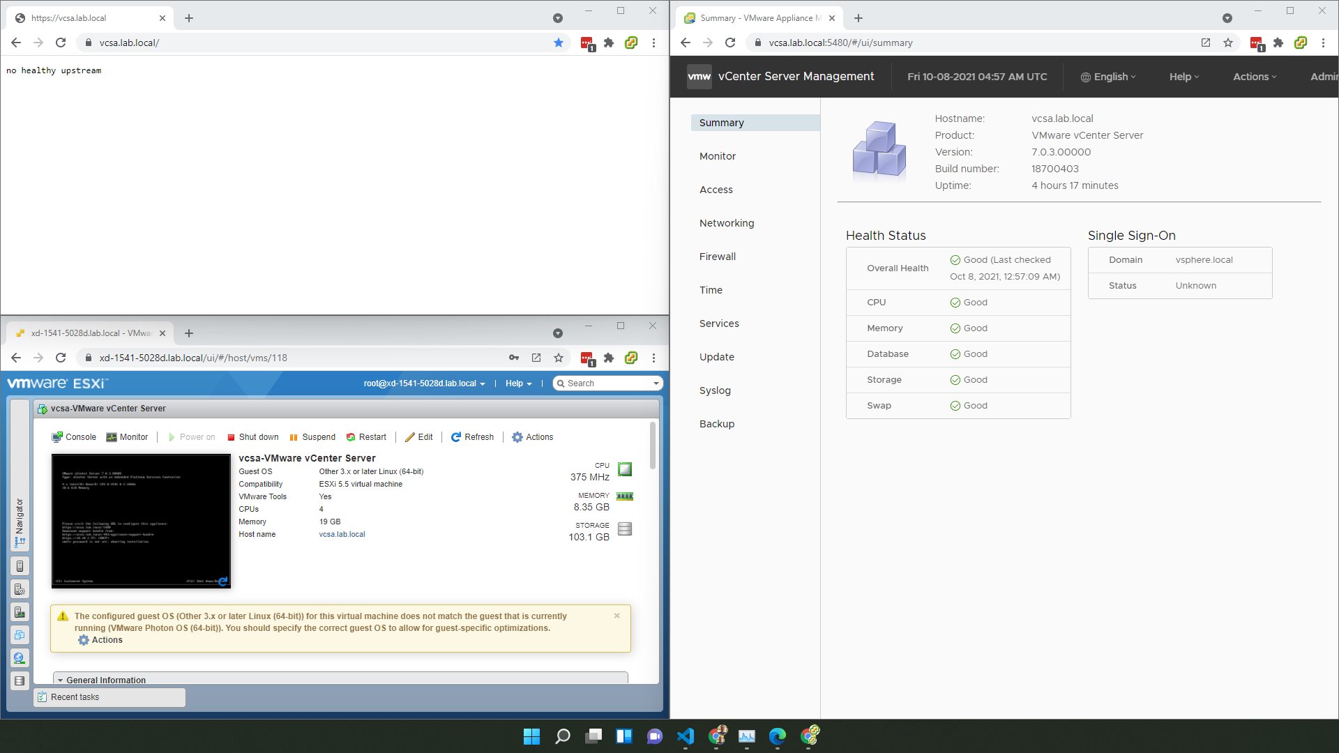Image resolution: width=1339 pixels, height=753 pixels.
Task: Dismiss the guest OS mismatch warning
Action: click(x=617, y=616)
